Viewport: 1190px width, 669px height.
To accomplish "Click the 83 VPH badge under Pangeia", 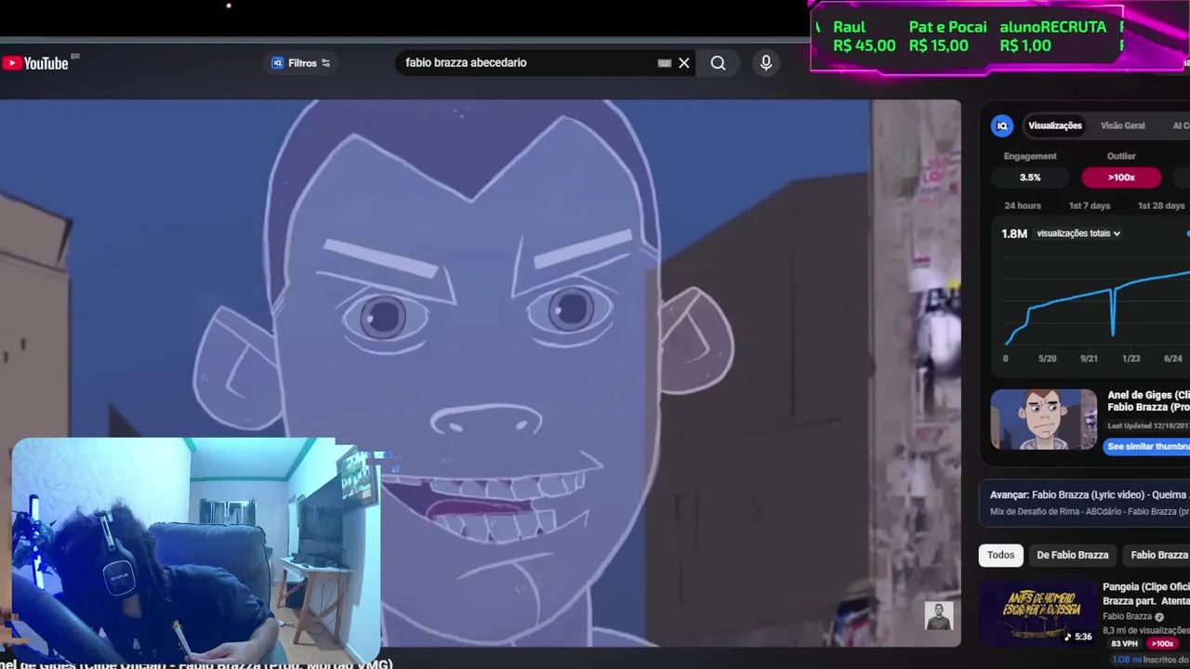I will tap(1124, 644).
